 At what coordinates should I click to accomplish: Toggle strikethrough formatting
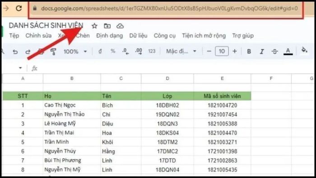coord(274,52)
